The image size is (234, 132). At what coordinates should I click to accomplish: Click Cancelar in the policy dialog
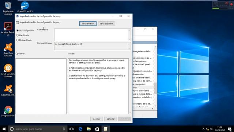coord(110,119)
